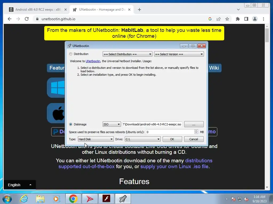The width and height of the screenshot is (273, 204).
Task: Open the Select Version dropdown
Action: click(179, 54)
